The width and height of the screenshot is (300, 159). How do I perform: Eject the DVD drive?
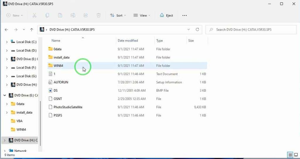point(166,16)
